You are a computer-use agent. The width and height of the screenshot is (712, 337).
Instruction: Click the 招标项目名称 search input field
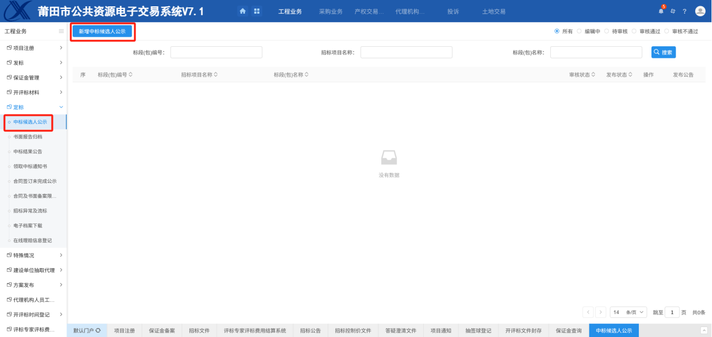(406, 52)
